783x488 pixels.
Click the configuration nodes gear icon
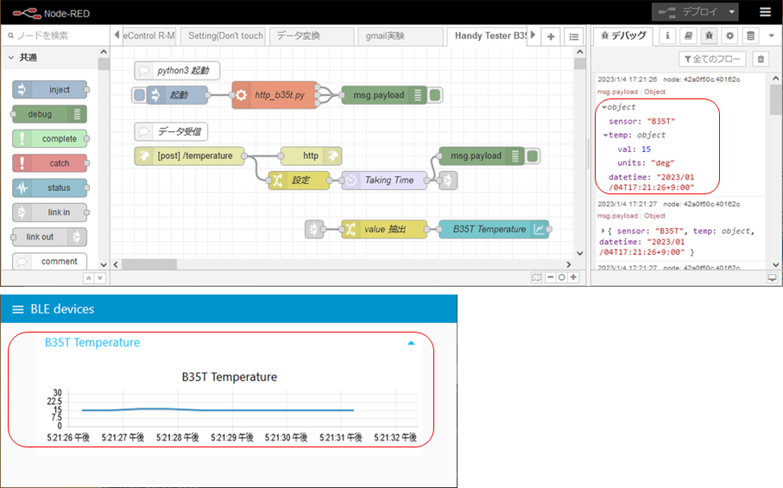[729, 35]
